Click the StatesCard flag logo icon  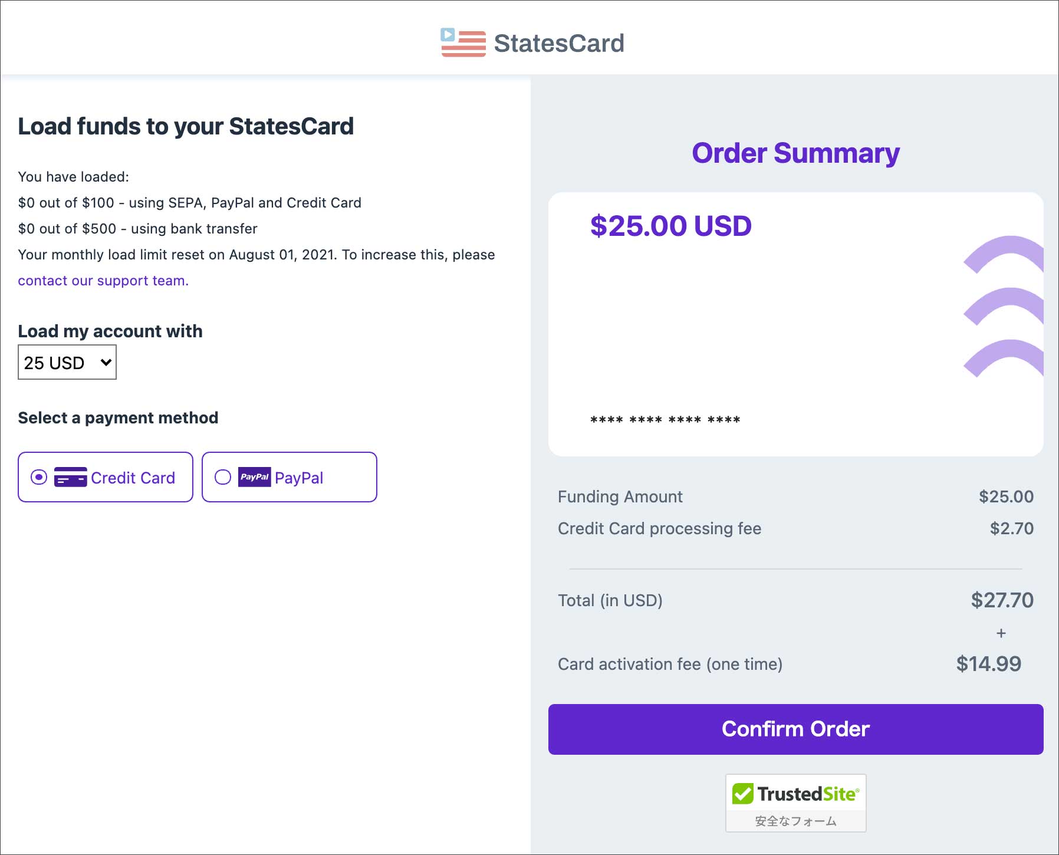pyautogui.click(x=463, y=43)
